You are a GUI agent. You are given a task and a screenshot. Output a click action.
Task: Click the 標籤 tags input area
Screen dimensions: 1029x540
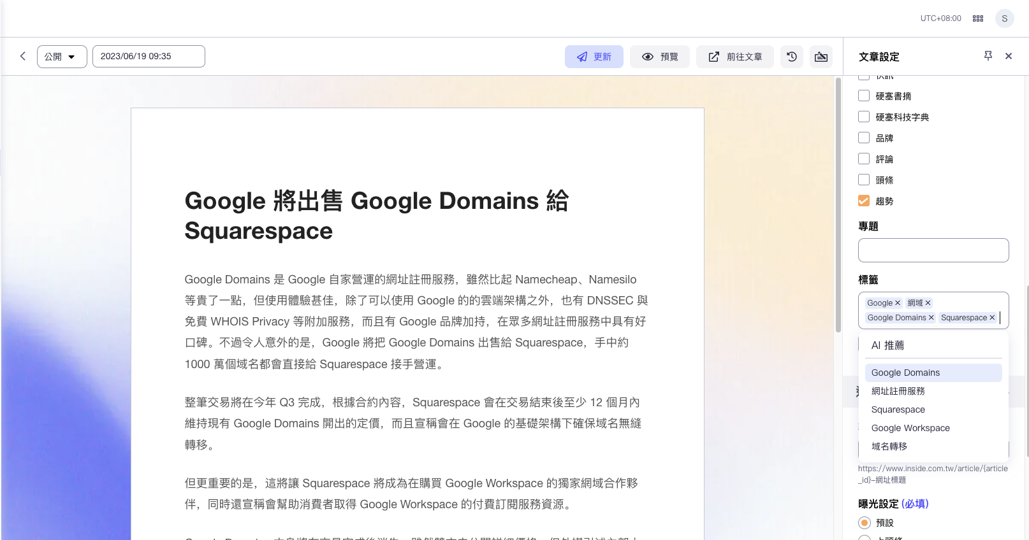click(933, 310)
